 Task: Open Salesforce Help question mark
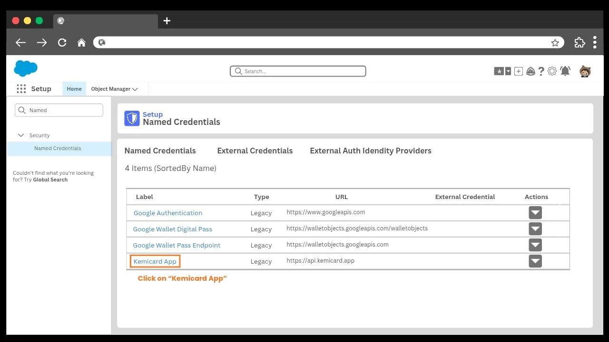pyautogui.click(x=541, y=71)
